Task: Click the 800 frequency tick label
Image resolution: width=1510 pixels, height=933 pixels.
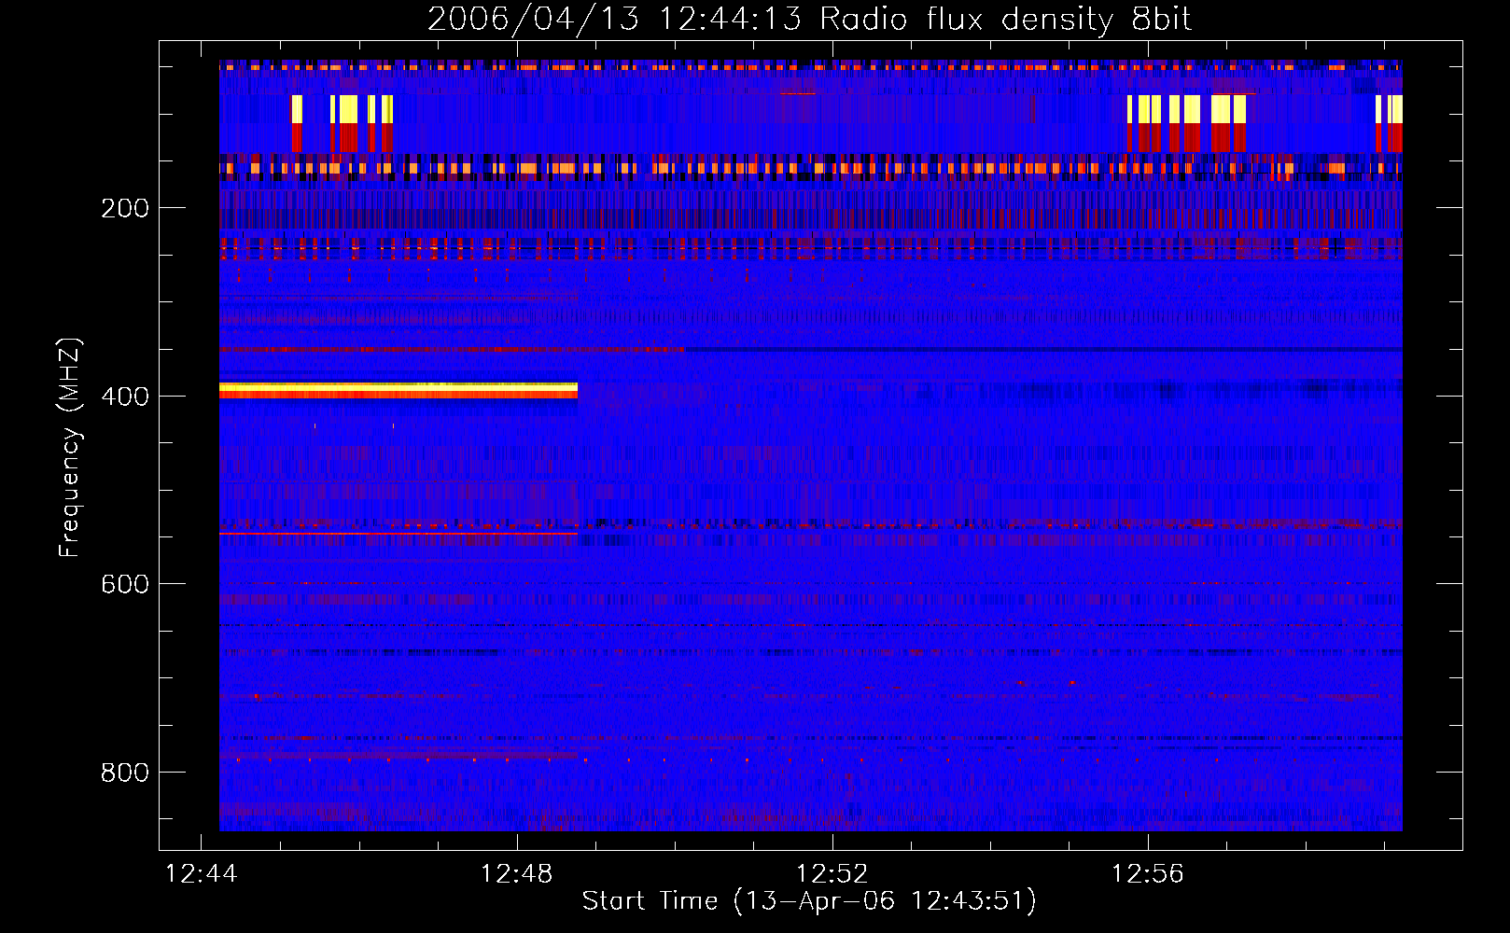Action: tap(125, 773)
